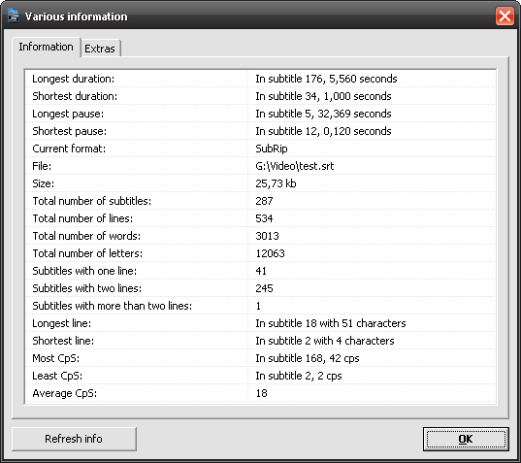Select the Size 25,73 kb row
This screenshot has height=463, width=521.
(260, 183)
